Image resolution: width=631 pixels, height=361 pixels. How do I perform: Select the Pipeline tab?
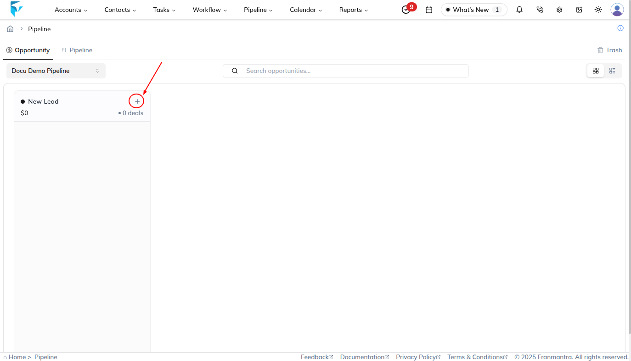coord(77,50)
